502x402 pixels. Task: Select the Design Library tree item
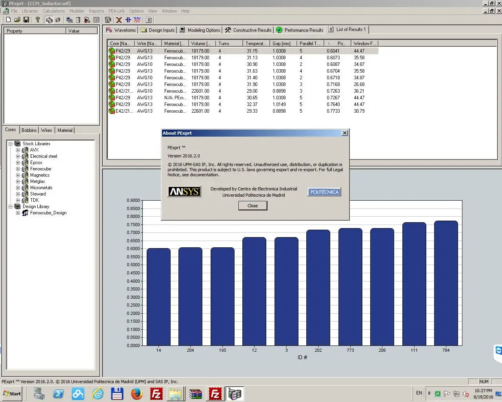[x=36, y=206]
